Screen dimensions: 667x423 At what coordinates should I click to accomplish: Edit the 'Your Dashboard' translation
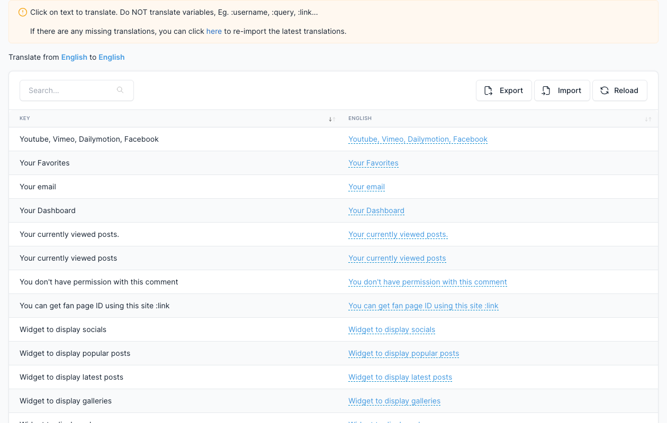[x=376, y=210]
